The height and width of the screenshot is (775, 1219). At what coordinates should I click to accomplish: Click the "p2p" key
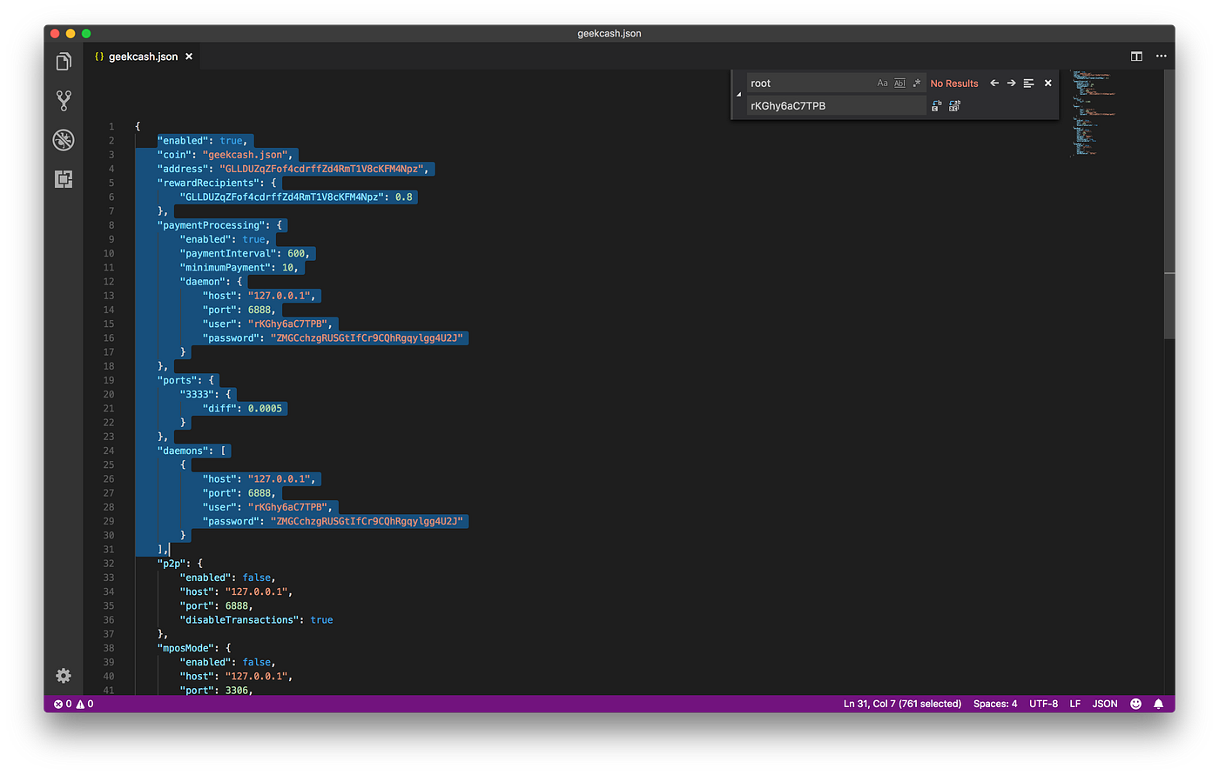pyautogui.click(x=172, y=564)
